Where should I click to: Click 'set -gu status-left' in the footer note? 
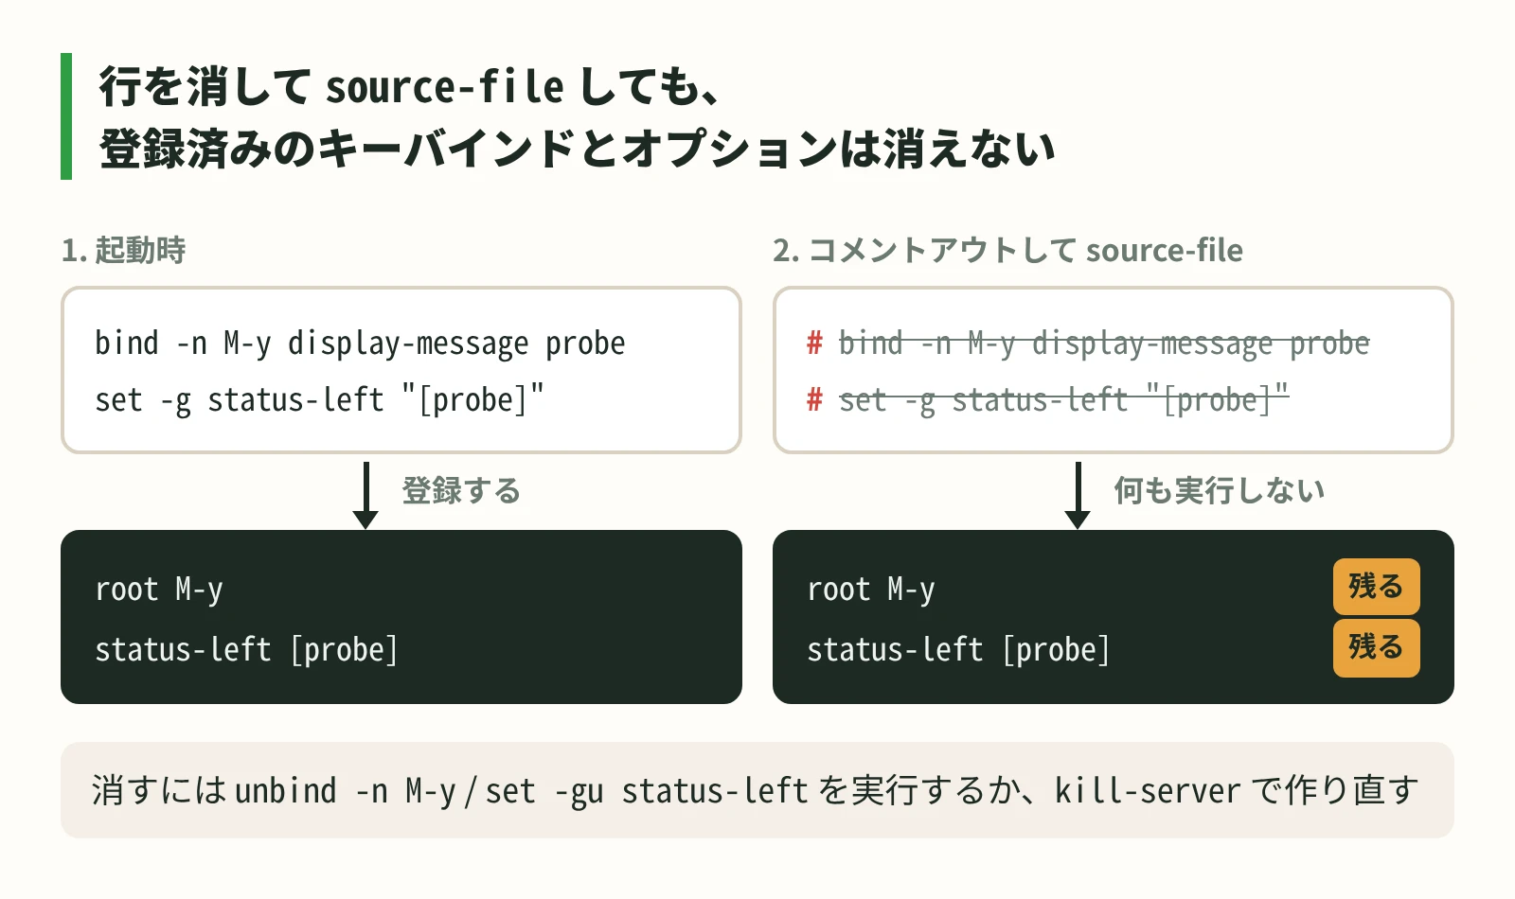[x=647, y=790]
